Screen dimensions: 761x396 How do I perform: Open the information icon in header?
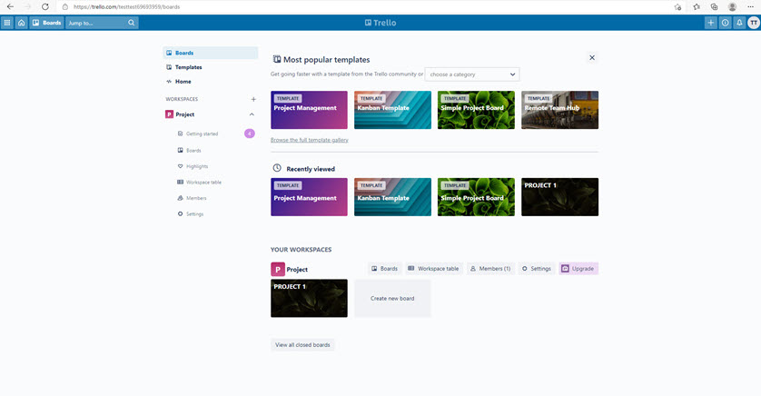725,23
